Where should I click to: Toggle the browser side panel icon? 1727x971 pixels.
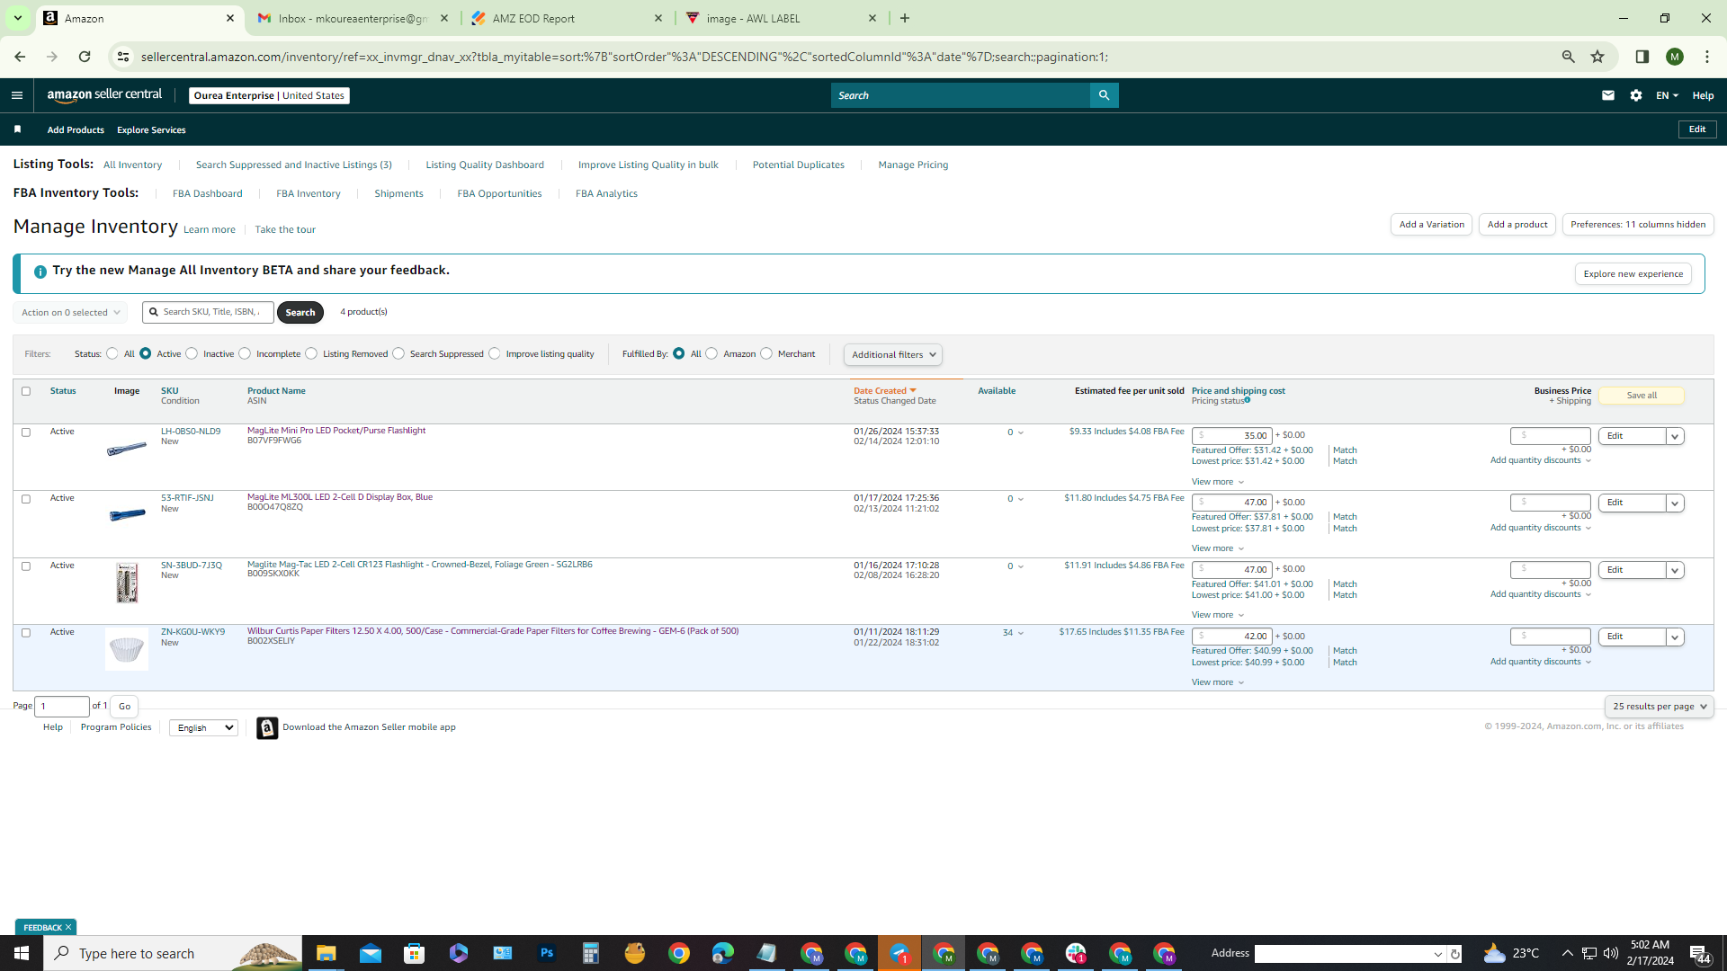(1642, 57)
